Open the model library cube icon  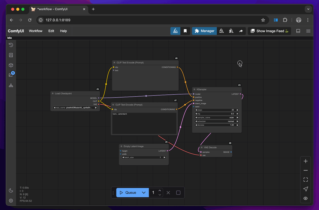click(11, 65)
